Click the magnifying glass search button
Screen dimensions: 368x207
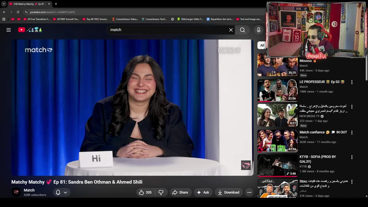242,30
